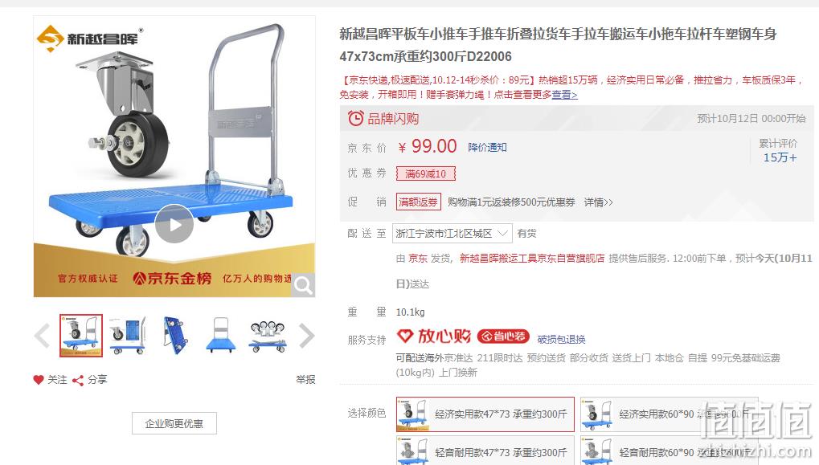Click the 企业购更优惠 button
This screenshot has width=819, height=465.
click(x=174, y=423)
